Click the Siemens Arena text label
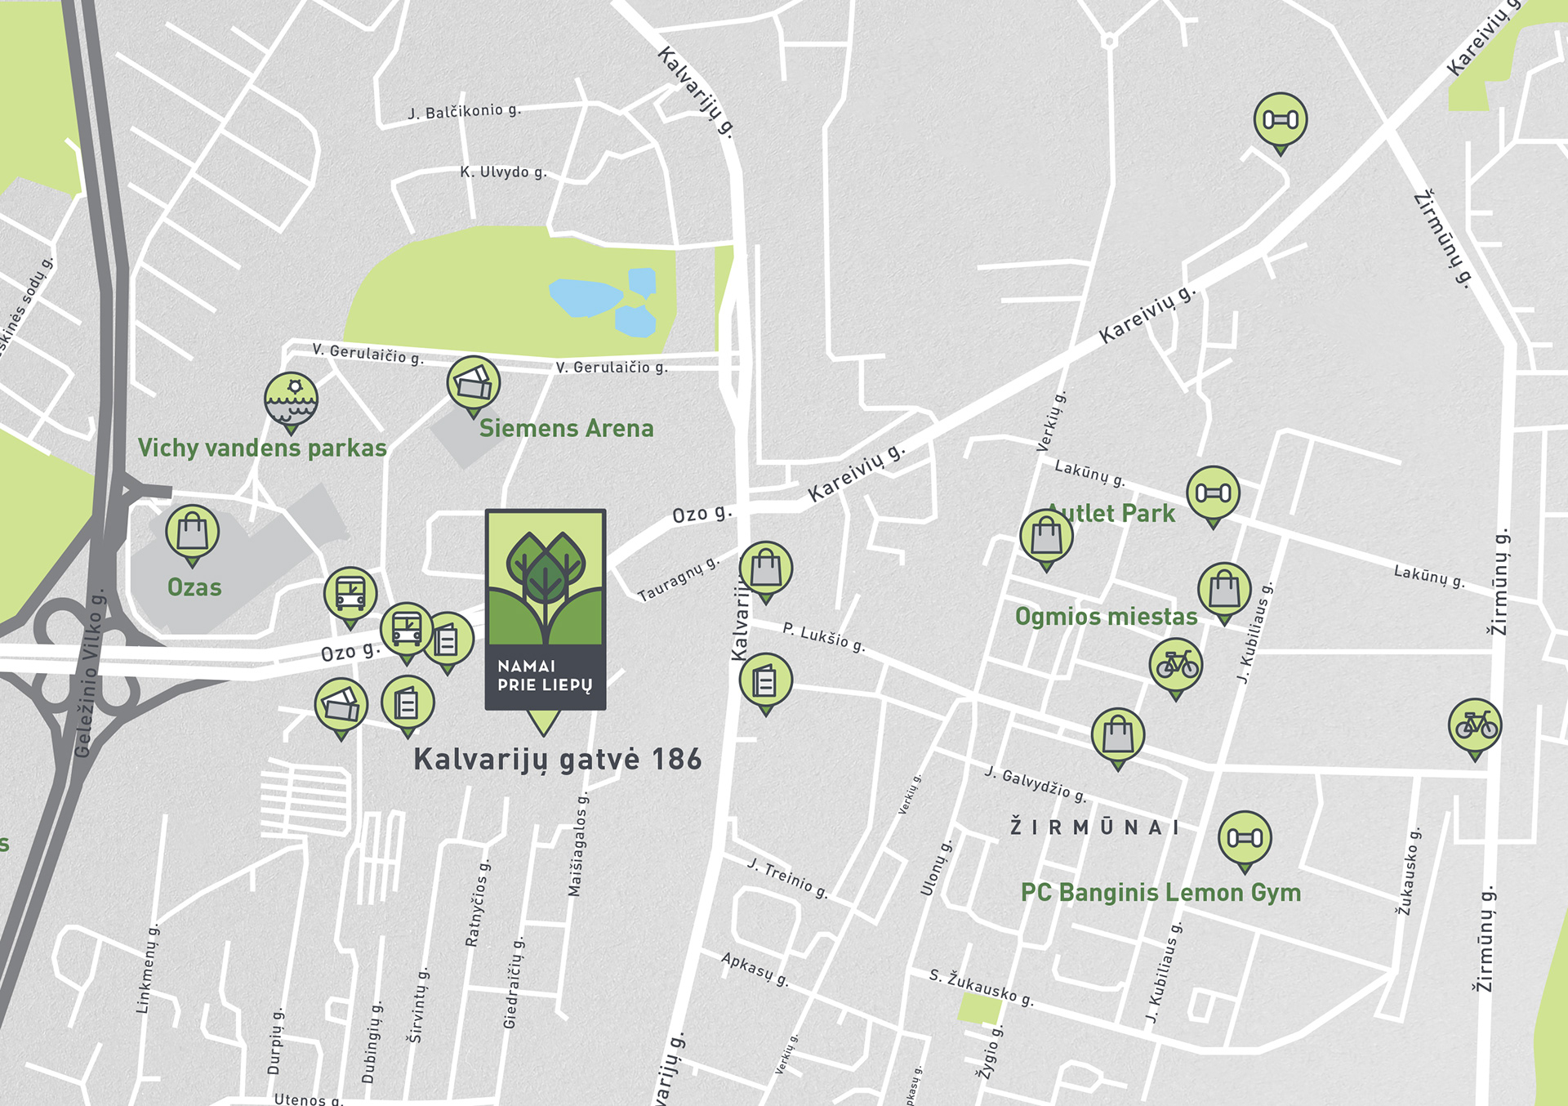The height and width of the screenshot is (1106, 1568). (566, 428)
